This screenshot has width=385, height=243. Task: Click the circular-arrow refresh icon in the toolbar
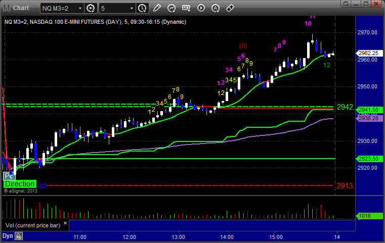[172, 8]
